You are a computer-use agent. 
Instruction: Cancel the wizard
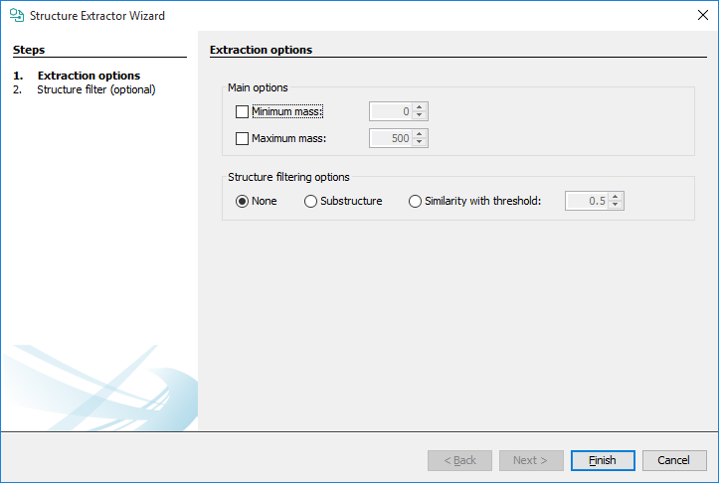coord(673,460)
